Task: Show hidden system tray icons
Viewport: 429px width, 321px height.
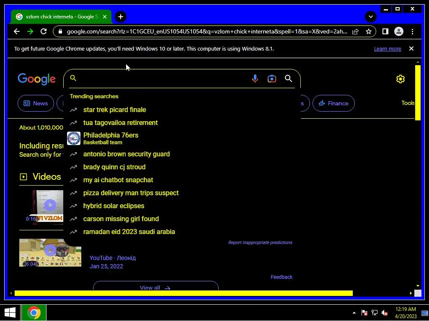Action: (354, 313)
